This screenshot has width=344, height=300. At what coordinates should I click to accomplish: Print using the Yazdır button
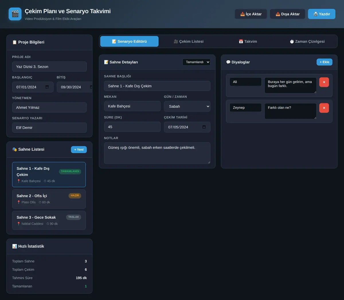(x=322, y=14)
